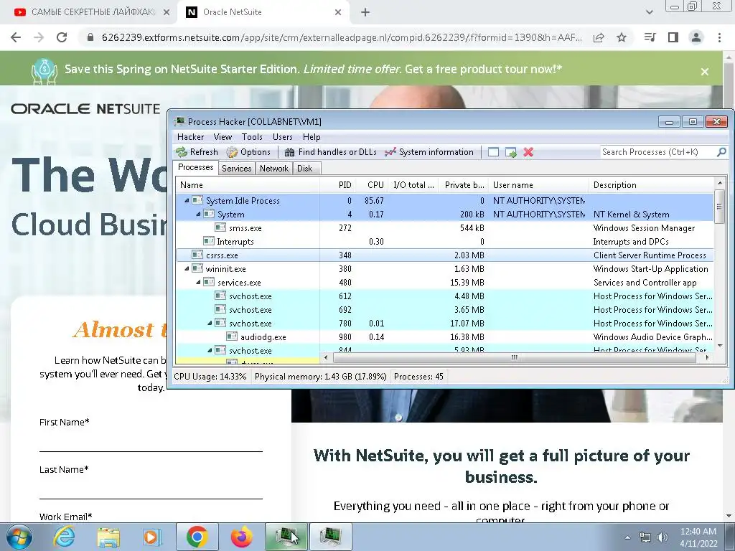Open the Users menu
Screen dimensions: 735x551
(x=283, y=137)
